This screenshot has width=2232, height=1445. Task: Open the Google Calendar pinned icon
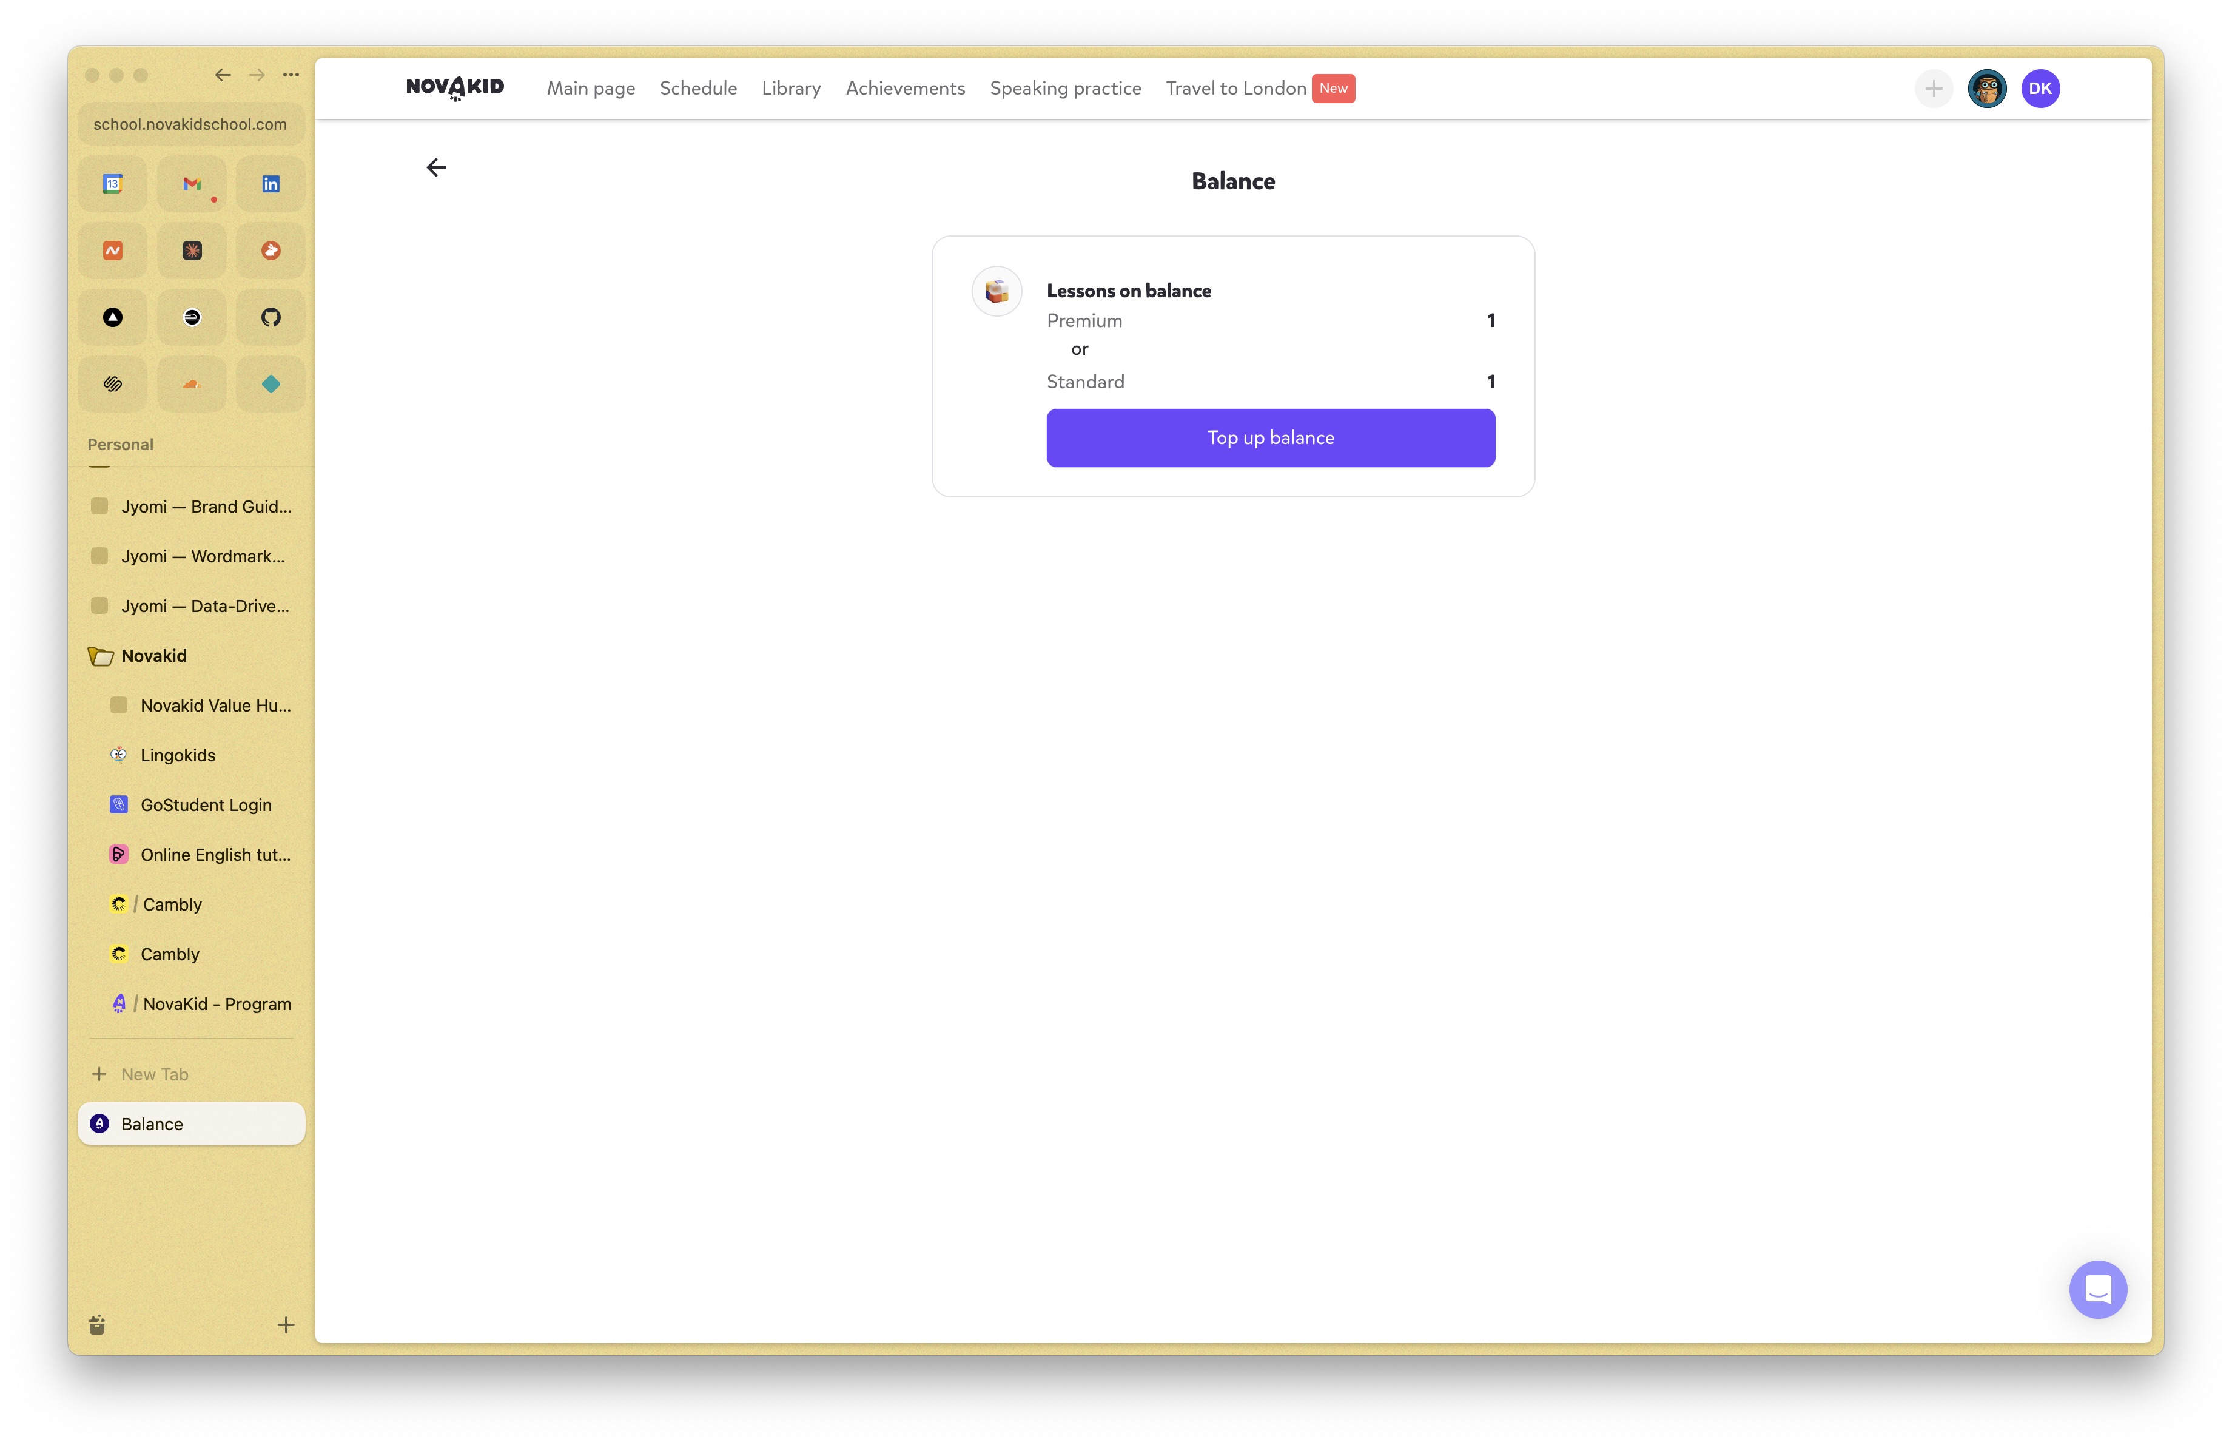click(113, 184)
